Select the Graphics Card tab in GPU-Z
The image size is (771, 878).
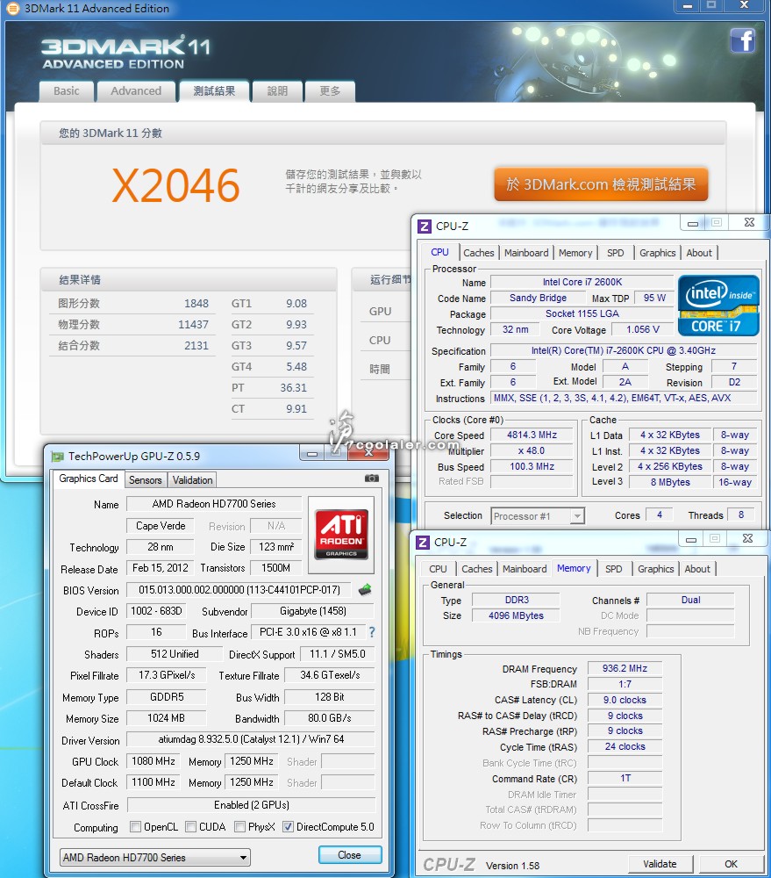pos(89,479)
